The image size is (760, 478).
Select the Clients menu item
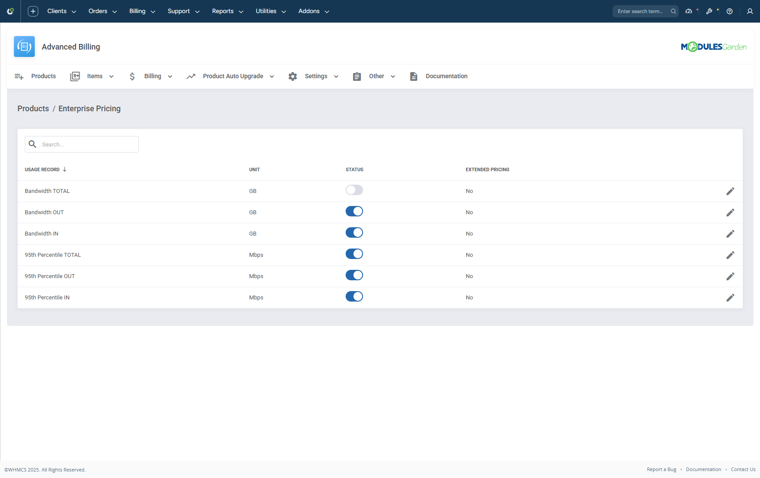pos(57,11)
